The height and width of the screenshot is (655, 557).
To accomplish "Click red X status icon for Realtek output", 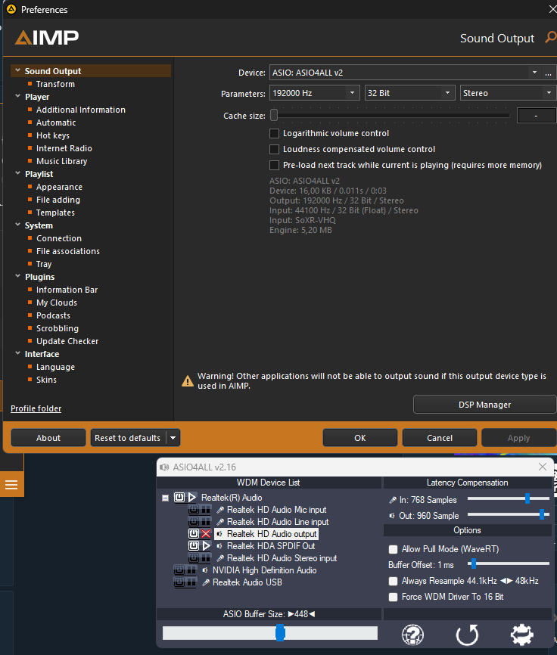I will point(206,534).
